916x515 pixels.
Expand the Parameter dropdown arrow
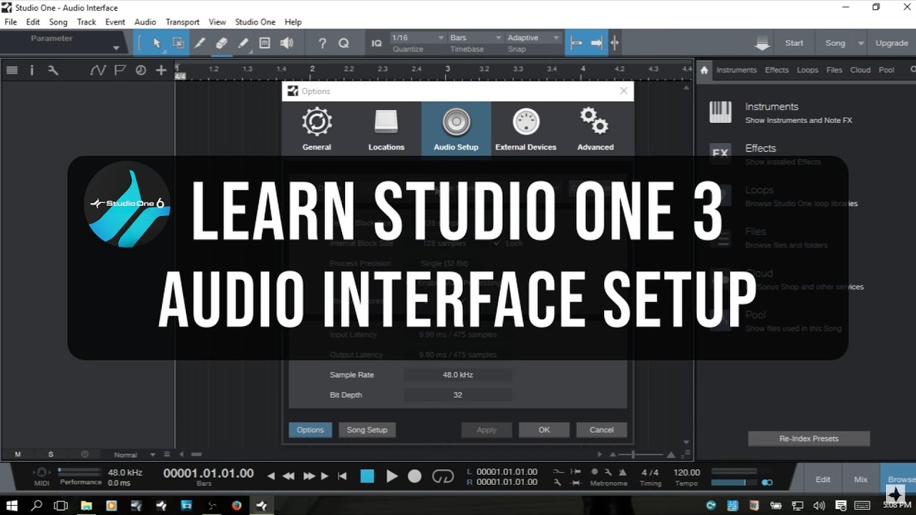tap(116, 49)
